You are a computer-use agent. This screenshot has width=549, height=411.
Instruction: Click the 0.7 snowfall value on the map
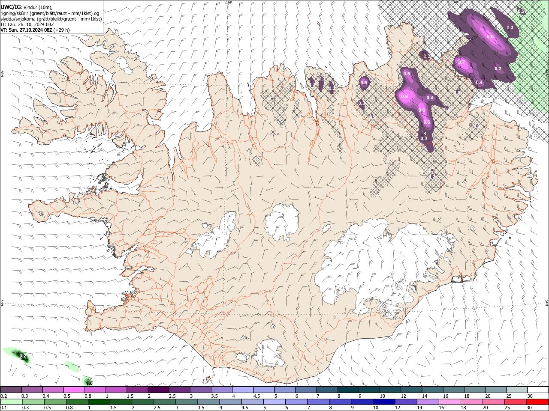click(462, 63)
